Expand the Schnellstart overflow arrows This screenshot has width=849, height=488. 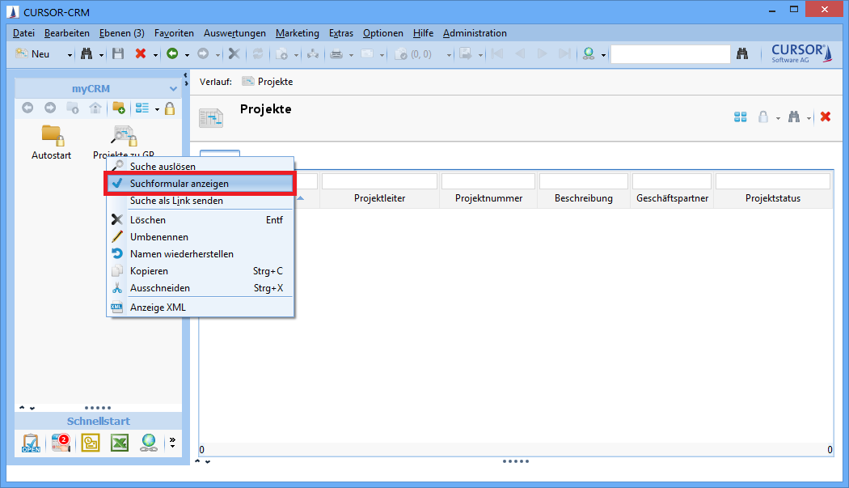(x=171, y=443)
